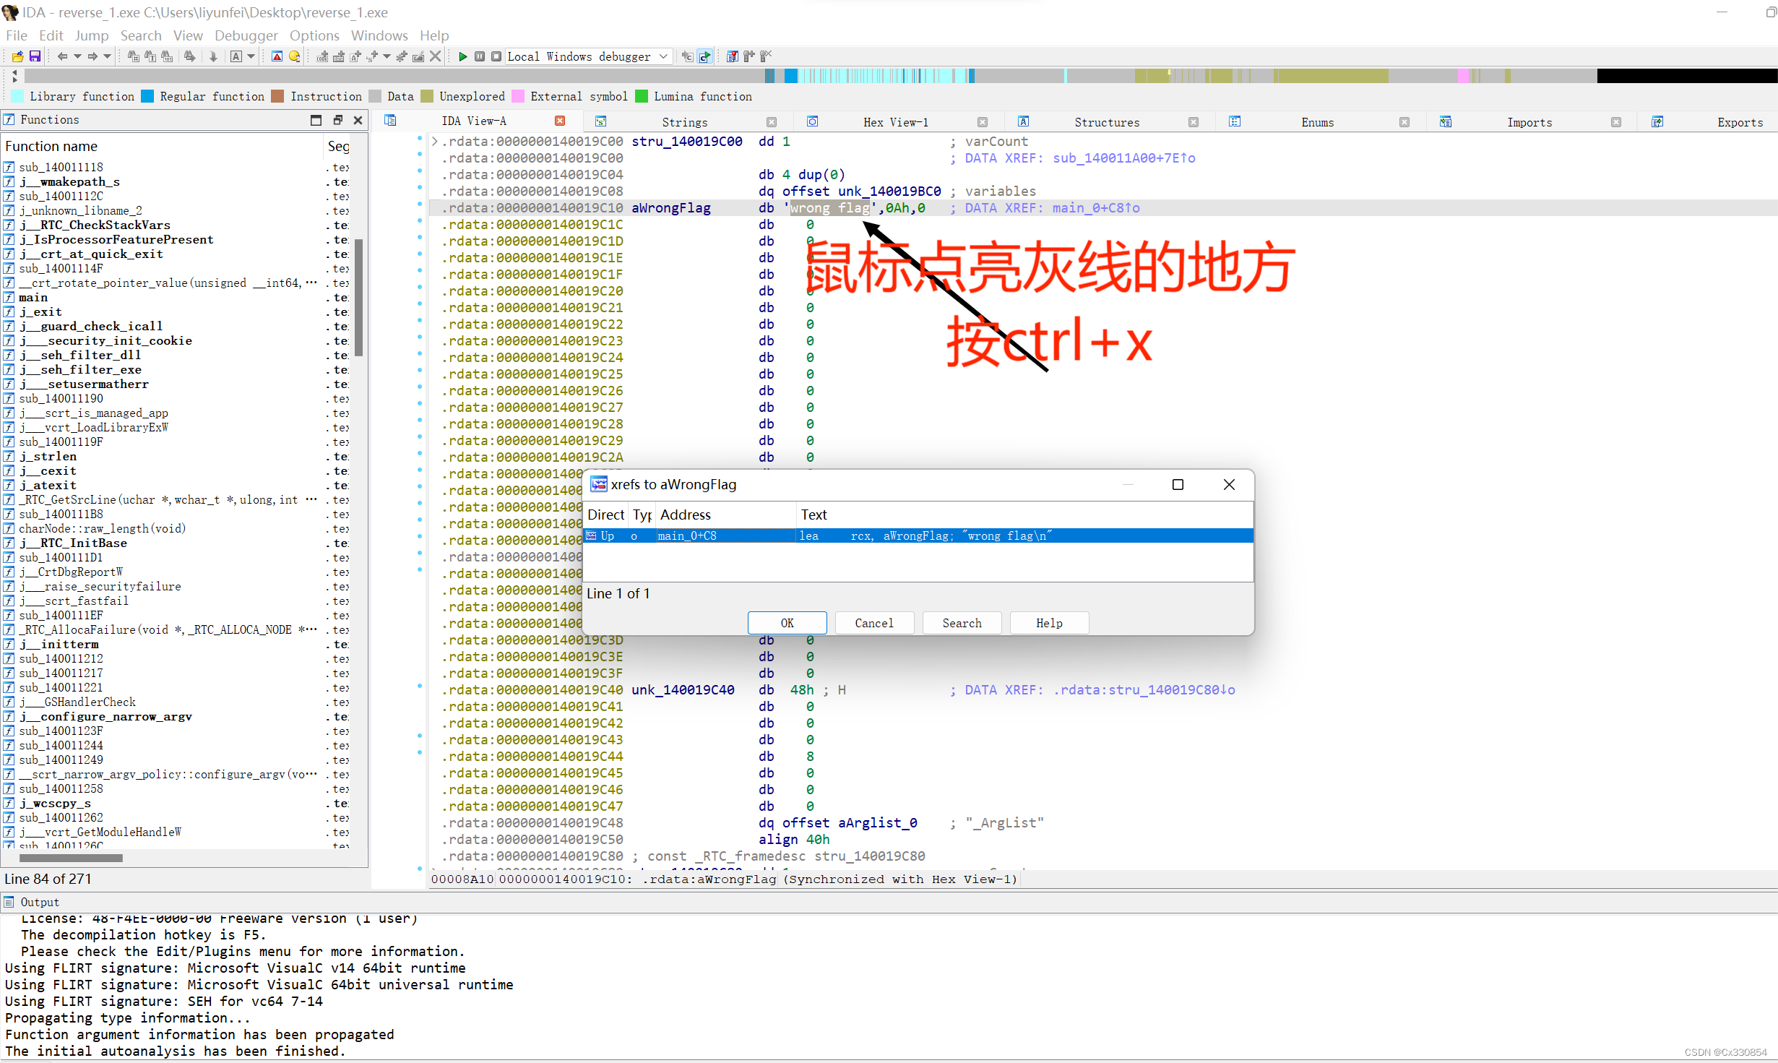Open the Debugger menu
This screenshot has width=1778, height=1063.
[x=246, y=35]
